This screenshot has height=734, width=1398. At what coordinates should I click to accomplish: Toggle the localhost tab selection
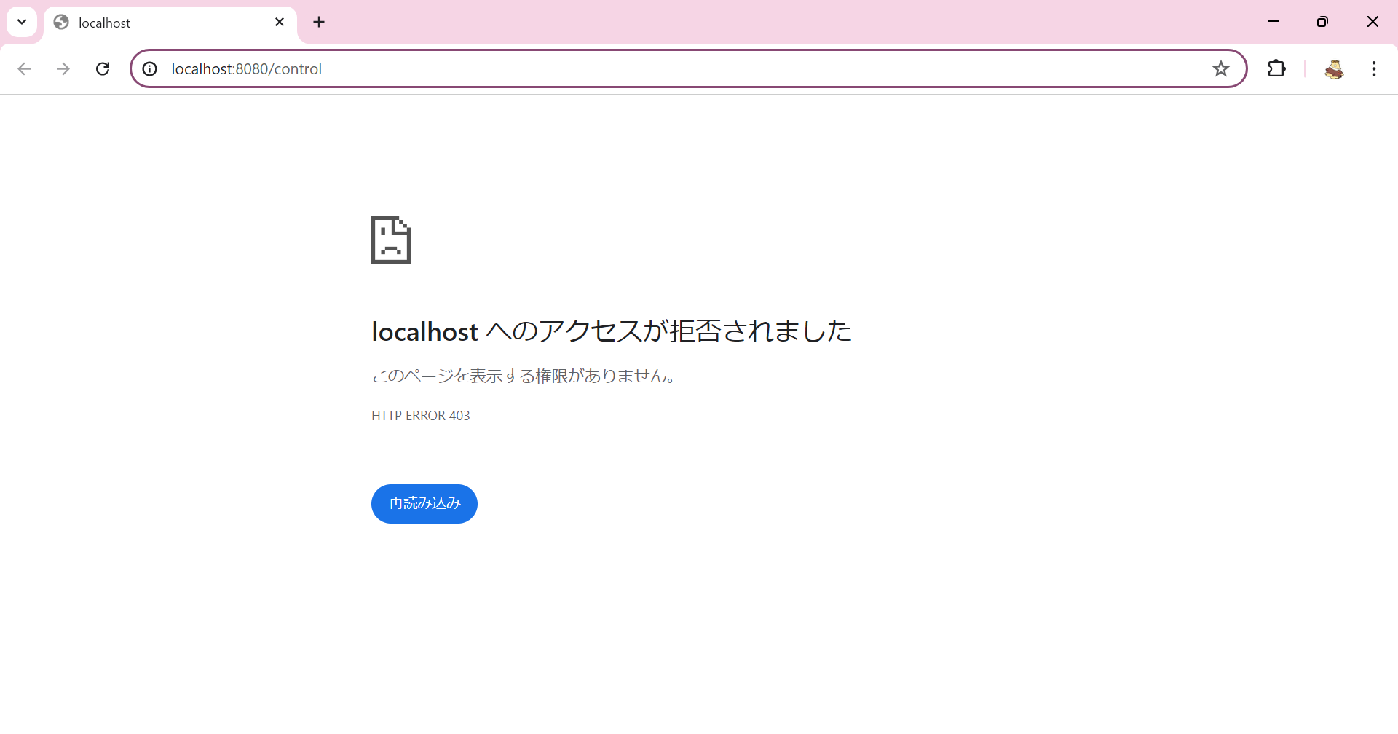coord(146,23)
